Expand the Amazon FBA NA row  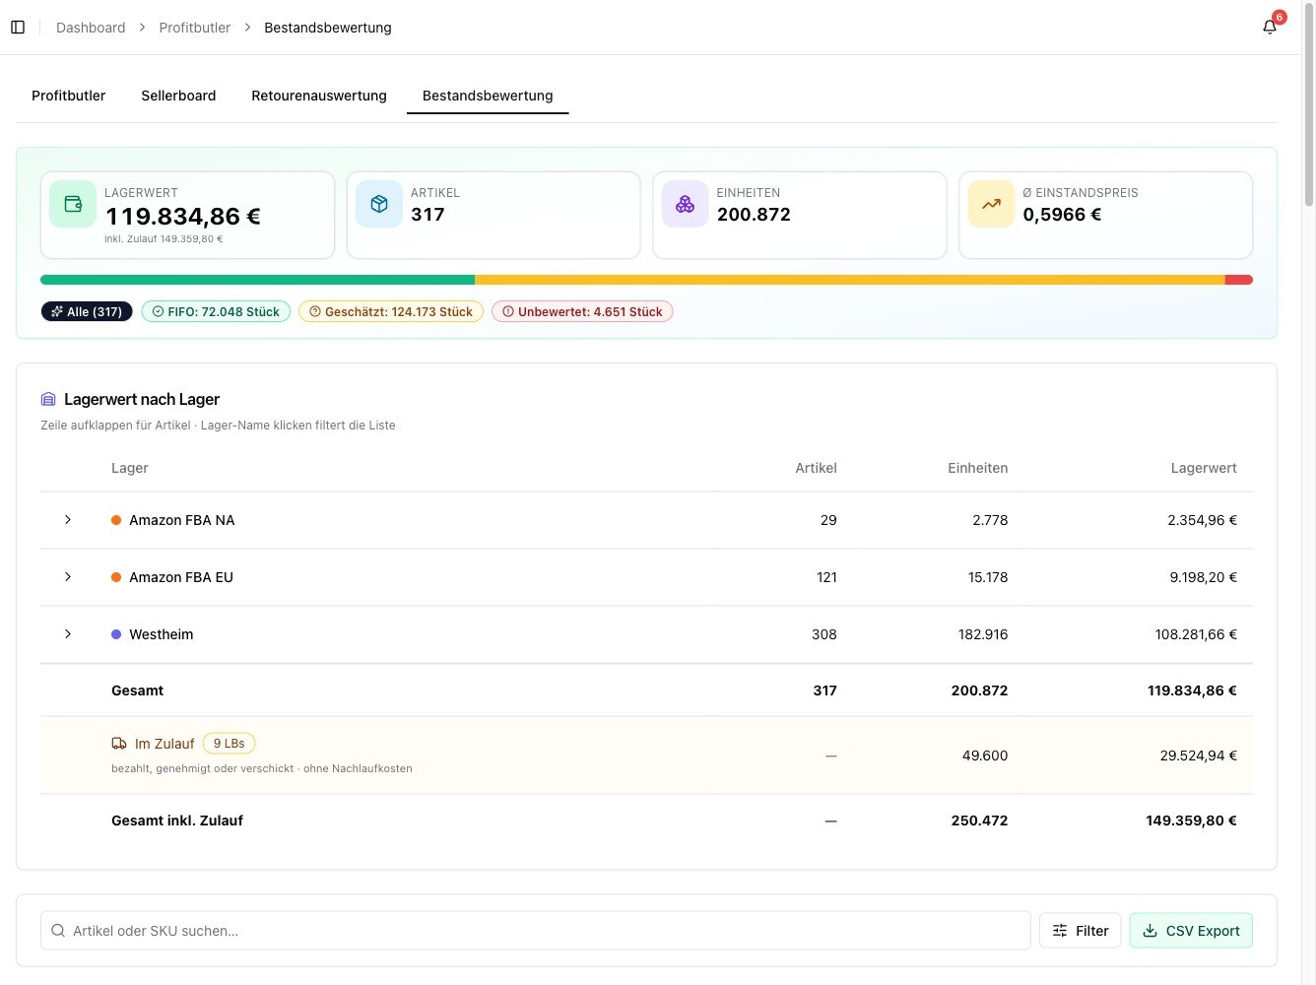(x=68, y=519)
